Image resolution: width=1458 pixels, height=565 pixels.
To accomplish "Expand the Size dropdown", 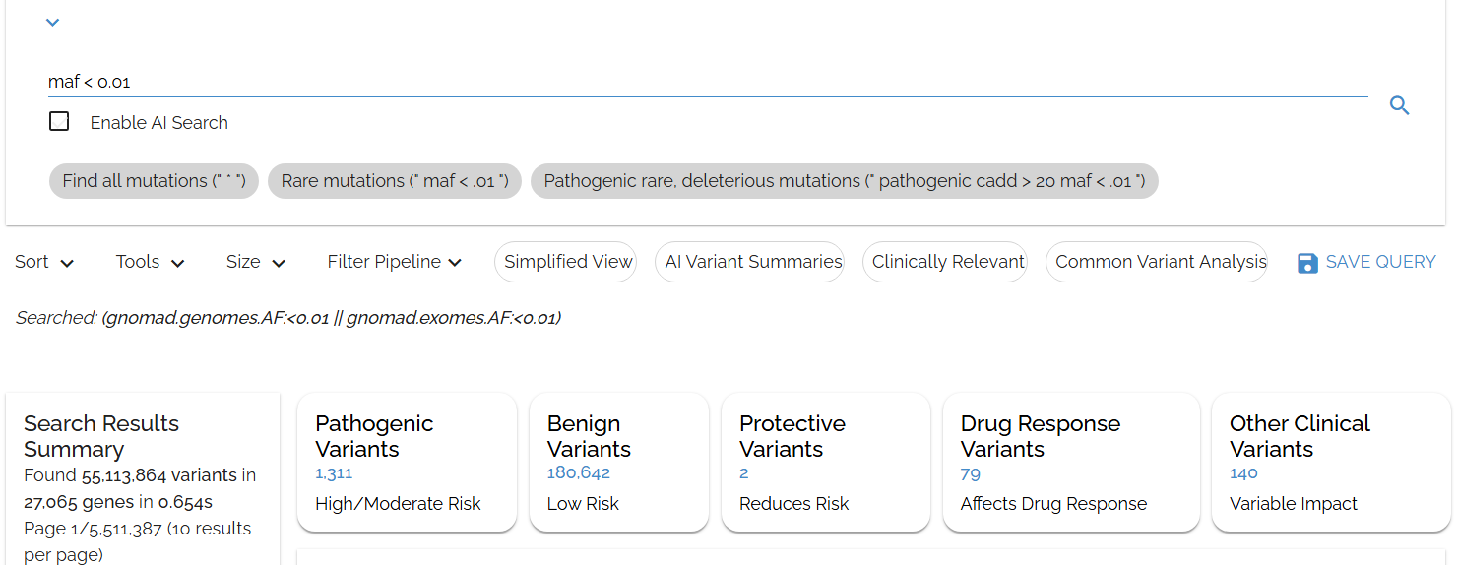I will click(x=255, y=262).
